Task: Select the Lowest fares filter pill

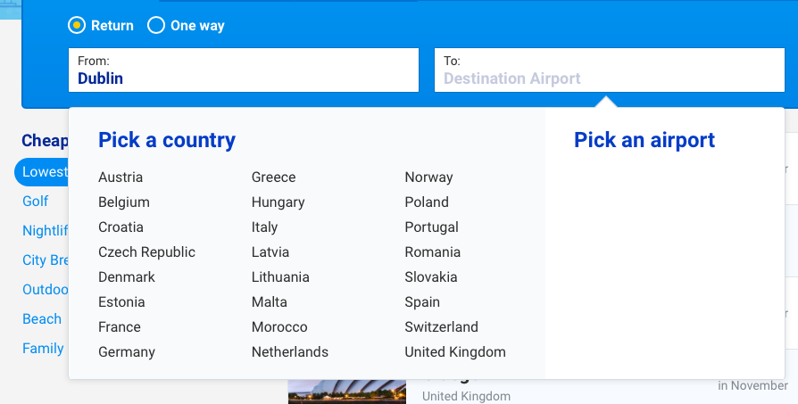Action: point(42,172)
